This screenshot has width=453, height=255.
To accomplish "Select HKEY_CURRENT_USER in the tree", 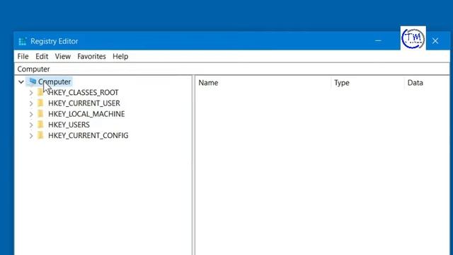I will point(84,103).
